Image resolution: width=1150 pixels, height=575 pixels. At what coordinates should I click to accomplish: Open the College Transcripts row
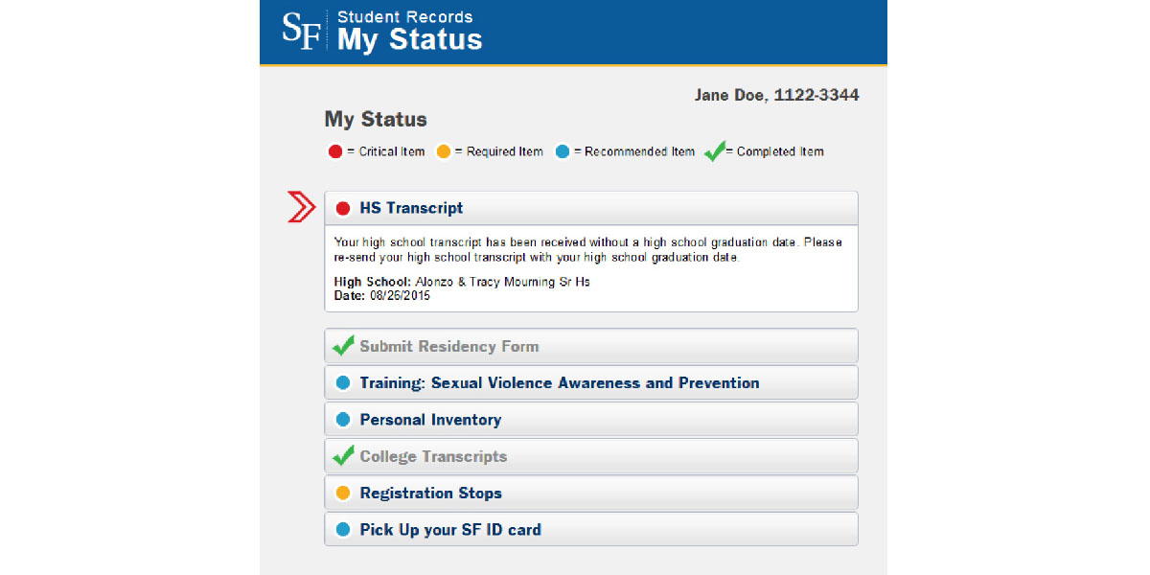[x=591, y=456]
